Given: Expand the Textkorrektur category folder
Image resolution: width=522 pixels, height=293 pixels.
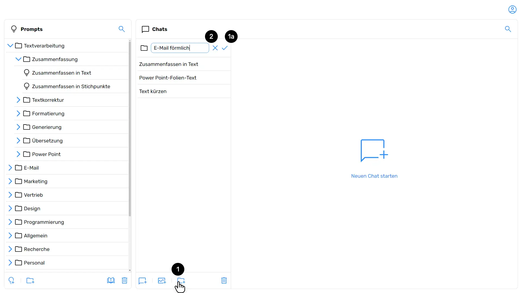Looking at the screenshot, I should (x=19, y=100).
